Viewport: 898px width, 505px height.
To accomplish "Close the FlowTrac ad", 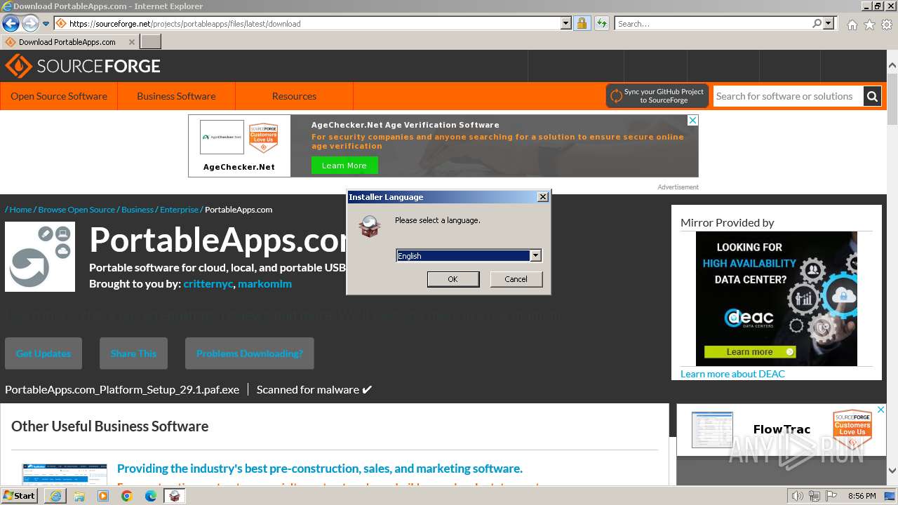I will [881, 410].
